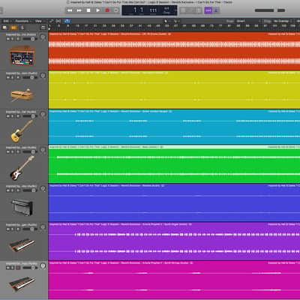Click the S solo button above track list
This screenshot has height=300, width=300.
(22, 28)
